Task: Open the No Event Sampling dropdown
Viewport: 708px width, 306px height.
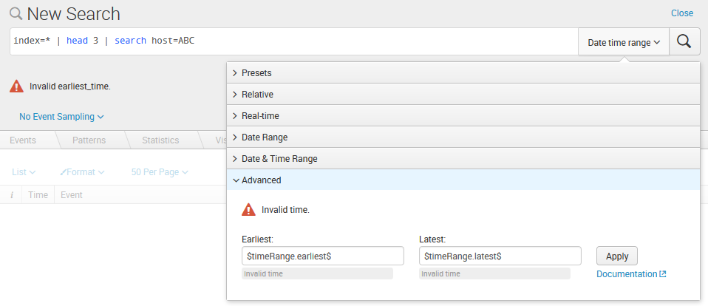Action: coord(61,117)
